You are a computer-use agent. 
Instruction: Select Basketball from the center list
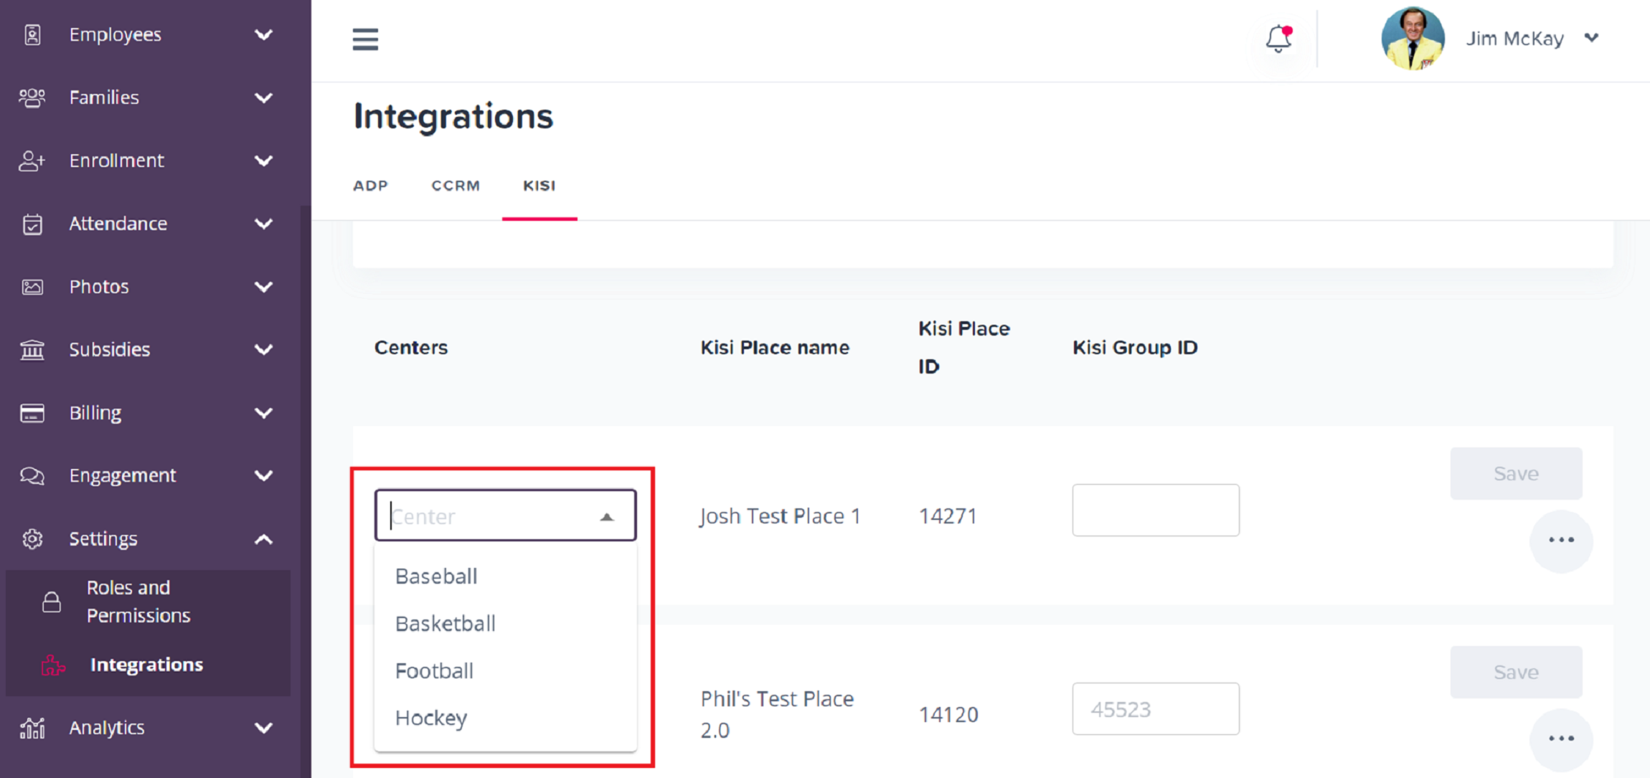445,624
